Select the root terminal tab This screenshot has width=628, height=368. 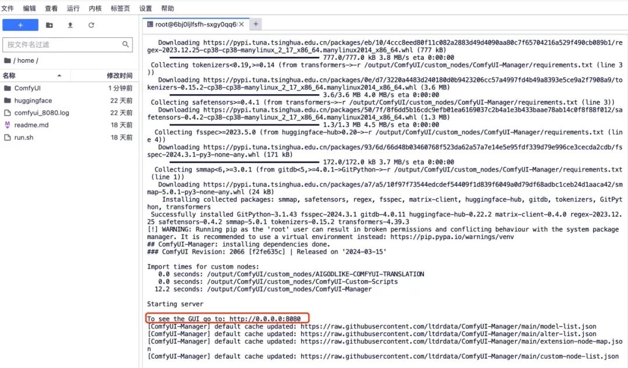(196, 24)
